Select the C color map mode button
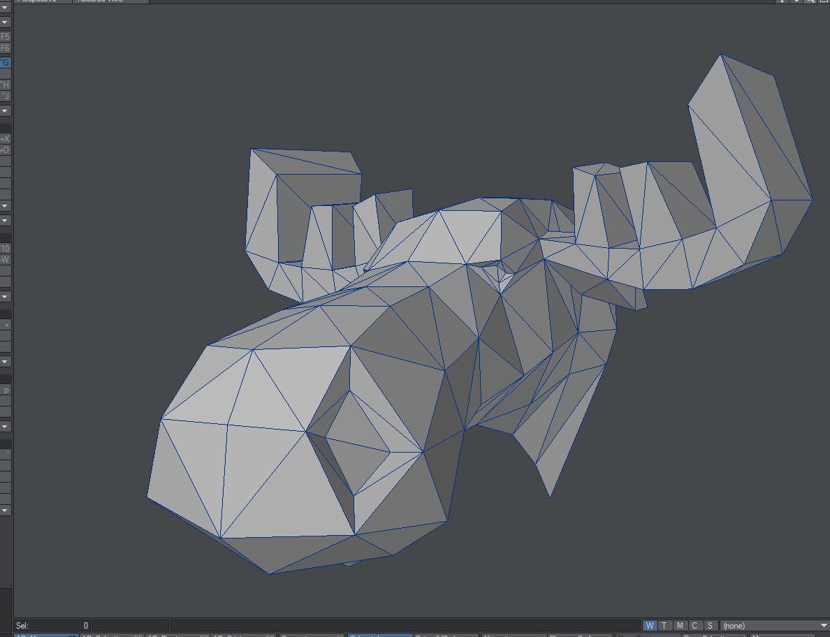Image resolution: width=830 pixels, height=637 pixels. pos(694,625)
